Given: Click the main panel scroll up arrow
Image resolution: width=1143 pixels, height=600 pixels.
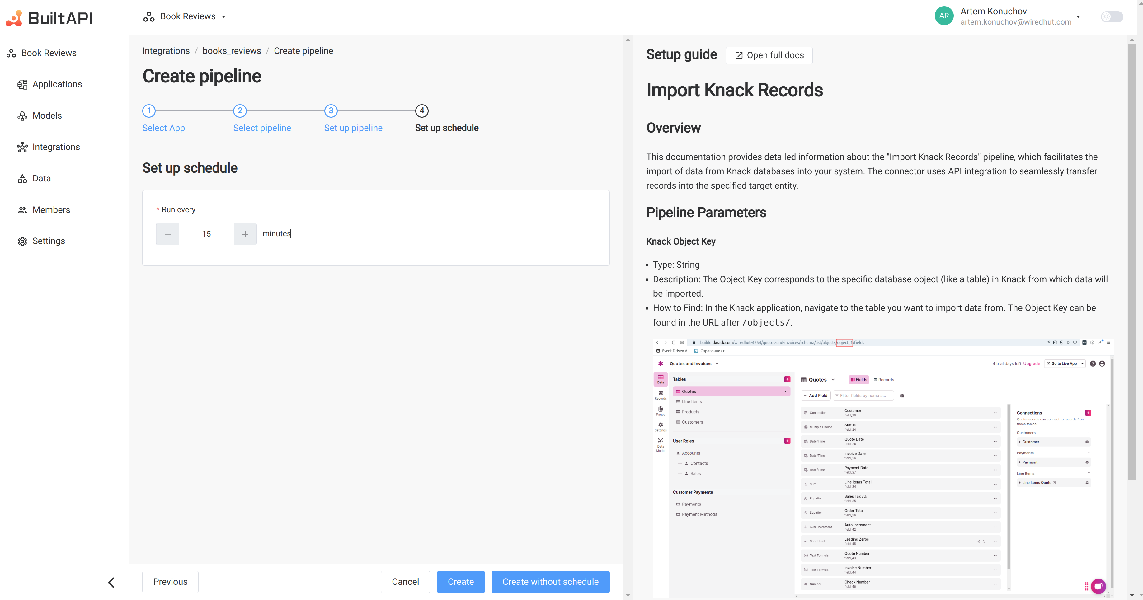Looking at the screenshot, I should click(628, 40).
